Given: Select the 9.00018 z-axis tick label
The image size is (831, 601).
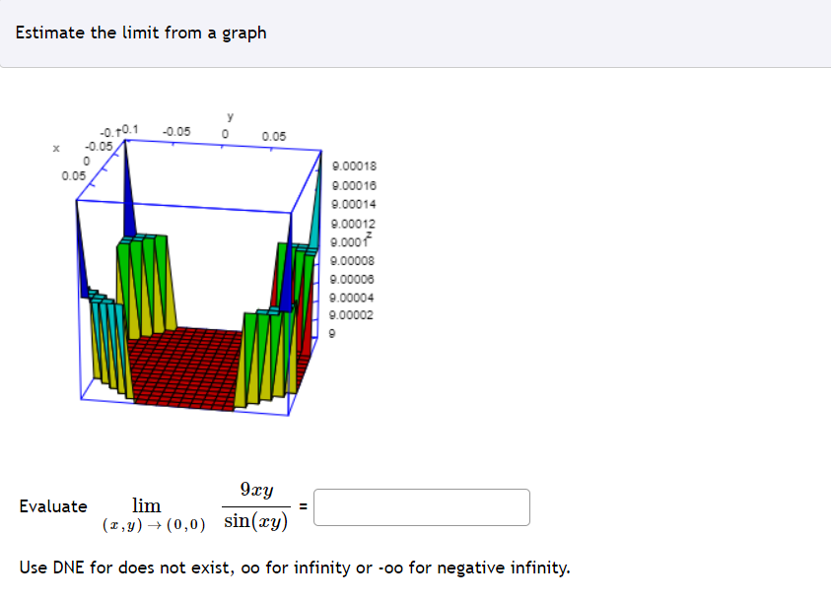Looking at the screenshot, I should (x=354, y=167).
